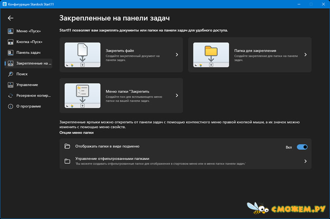
Task: Click the Закрепить файл thumbnail image
Action: coord(82,55)
